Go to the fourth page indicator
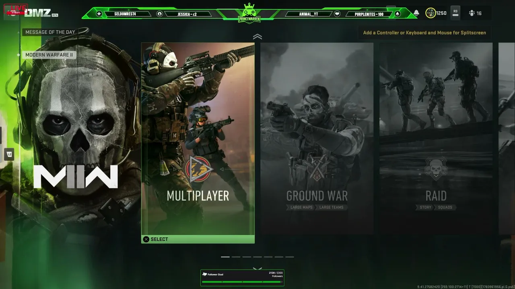 coord(257,257)
